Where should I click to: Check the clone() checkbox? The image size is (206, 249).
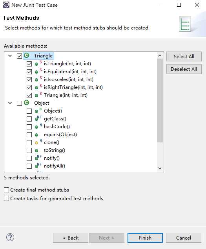coord(29,142)
